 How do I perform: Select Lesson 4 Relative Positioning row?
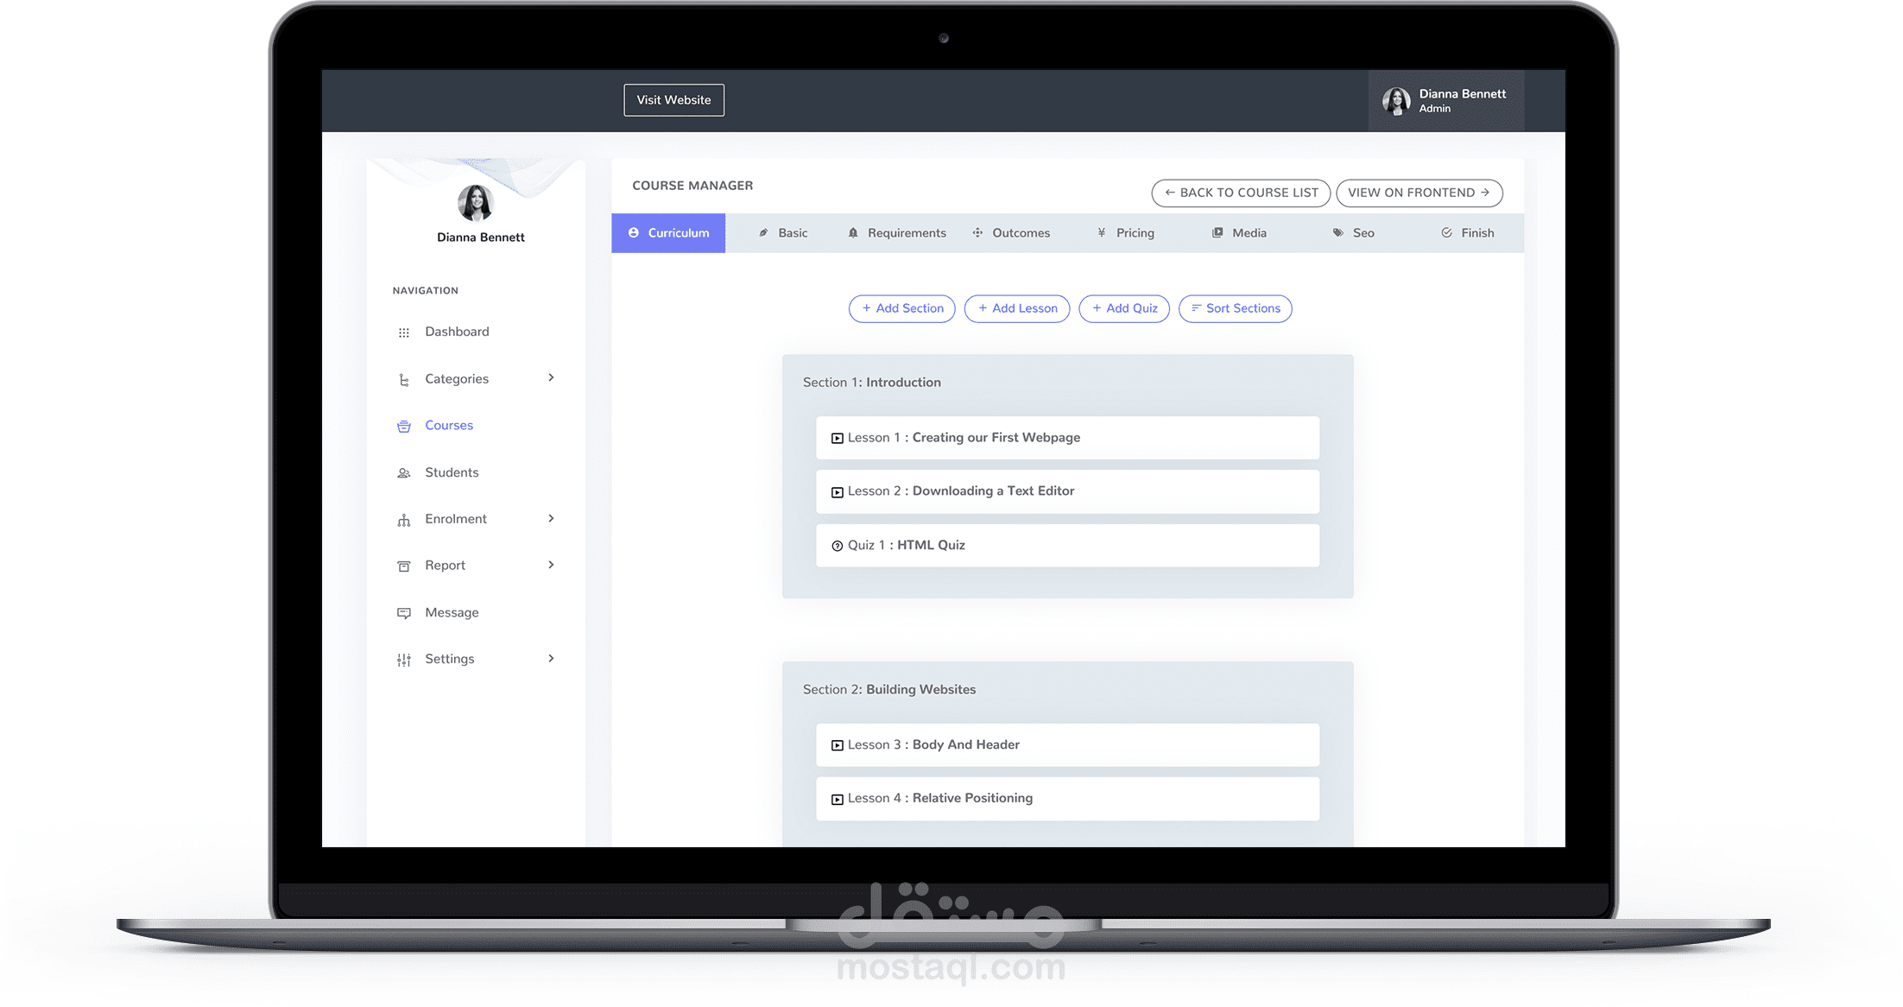point(1067,799)
